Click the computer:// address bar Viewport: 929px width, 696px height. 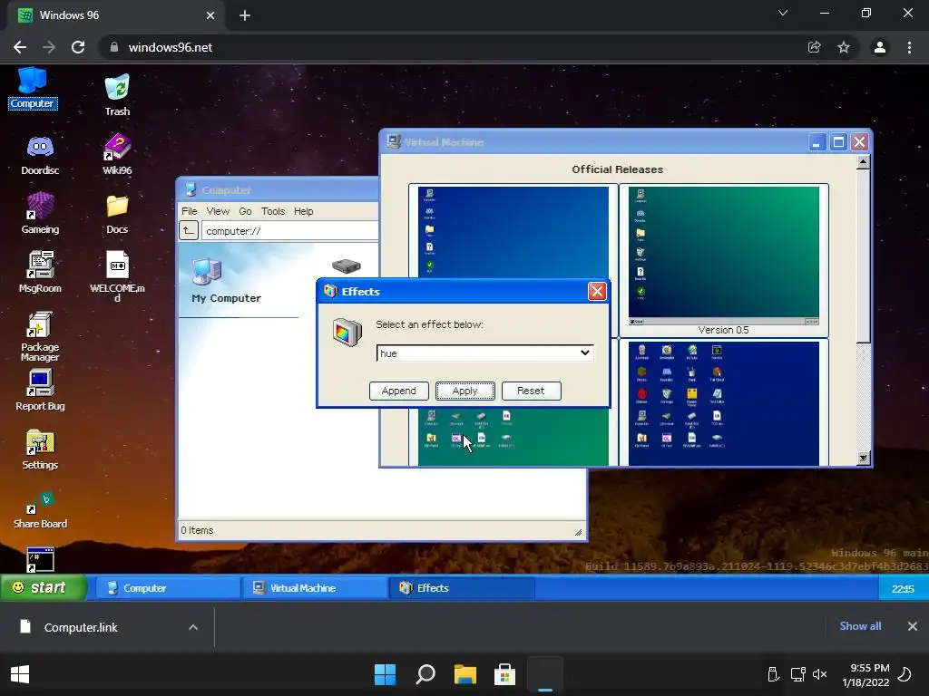pyautogui.click(x=289, y=231)
